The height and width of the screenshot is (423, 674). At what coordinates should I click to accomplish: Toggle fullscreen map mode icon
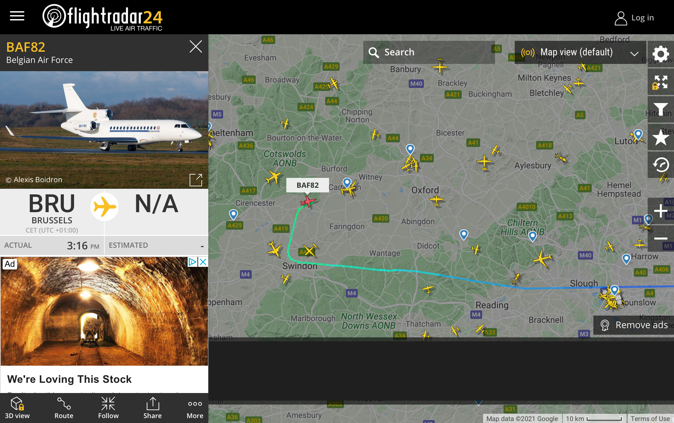click(x=661, y=82)
